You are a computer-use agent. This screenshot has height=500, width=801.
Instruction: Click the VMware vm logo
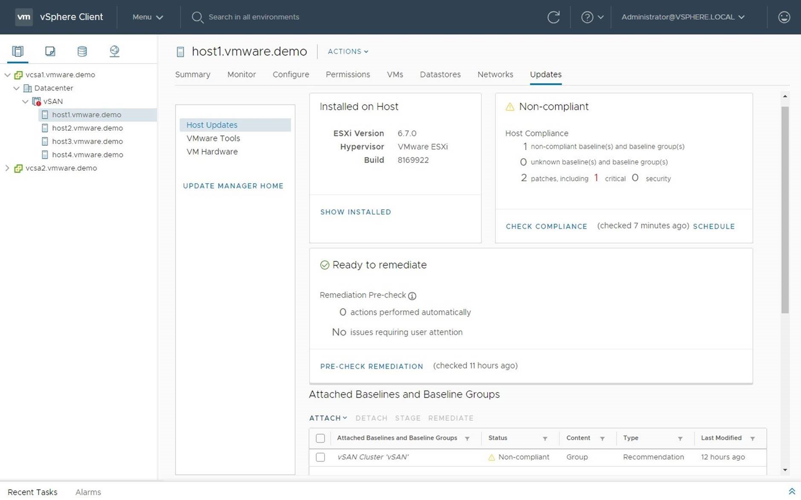[24, 17]
